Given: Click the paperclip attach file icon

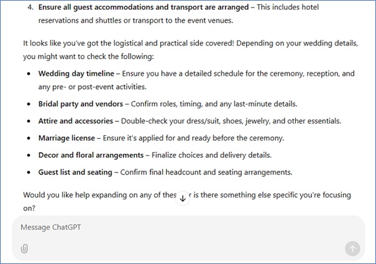Looking at the screenshot, I should click(x=24, y=249).
